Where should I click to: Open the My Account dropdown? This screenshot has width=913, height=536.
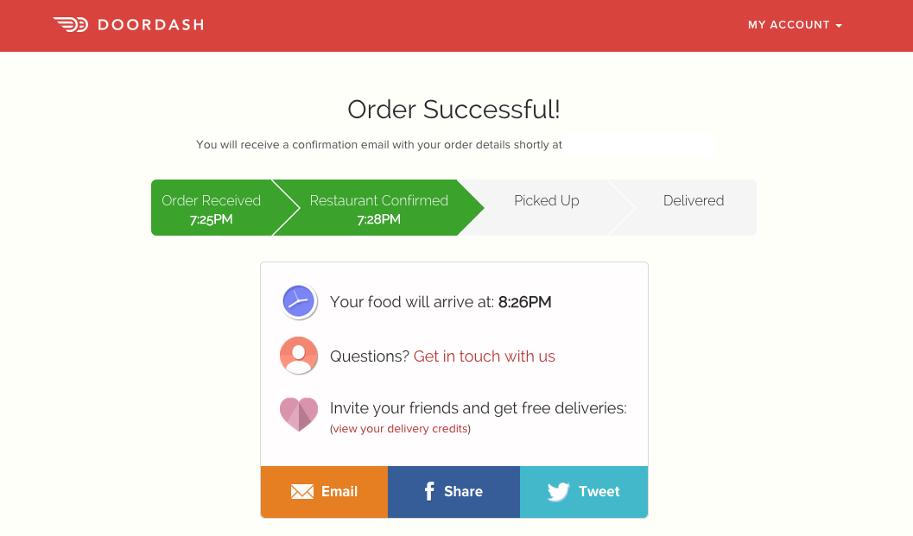click(x=795, y=25)
